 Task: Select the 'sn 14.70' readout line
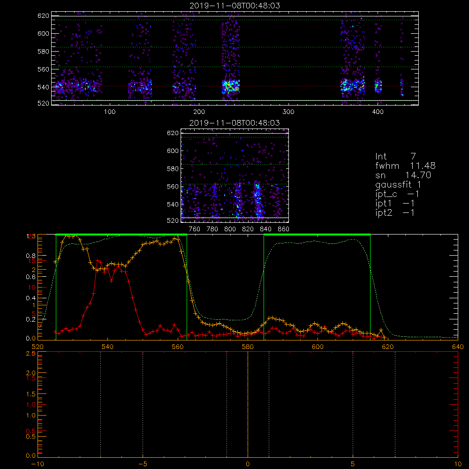tap(403, 175)
